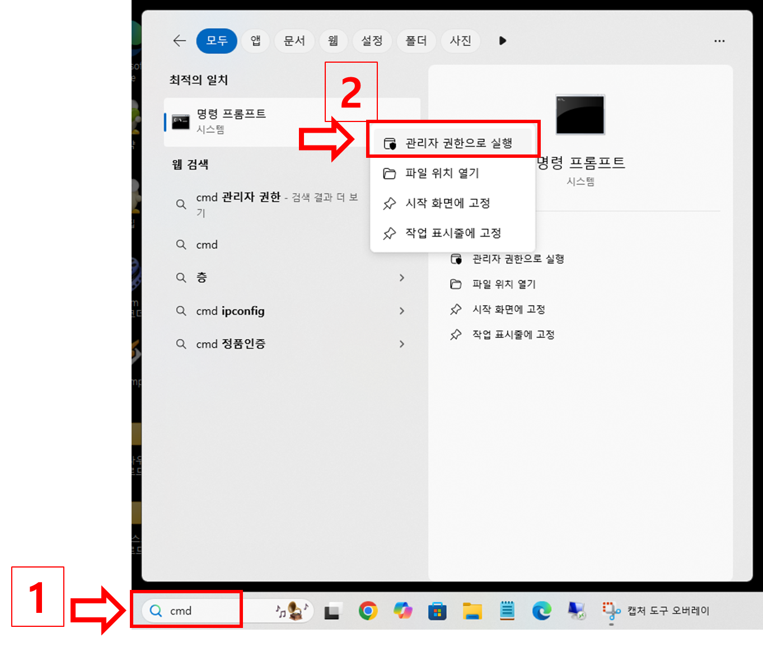Switch to the 웹 filter tab
The height and width of the screenshot is (647, 763).
[x=333, y=41]
